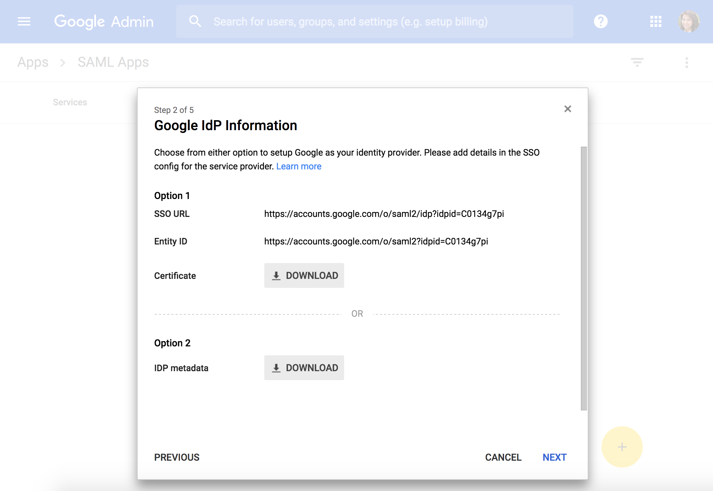Click the Entity ID label
Screen dimensions: 713x491
[171, 241]
